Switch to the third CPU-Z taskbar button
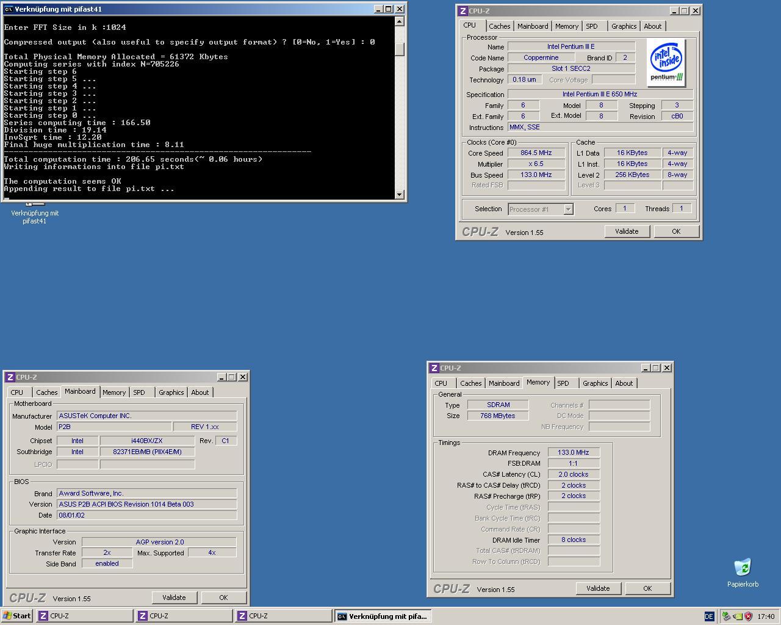781x625 pixels. tap(283, 616)
